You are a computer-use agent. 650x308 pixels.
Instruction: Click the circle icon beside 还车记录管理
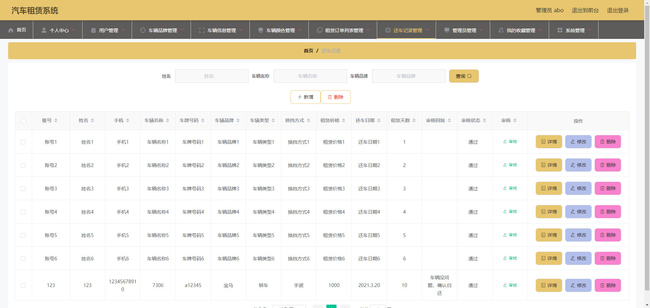[x=388, y=30]
